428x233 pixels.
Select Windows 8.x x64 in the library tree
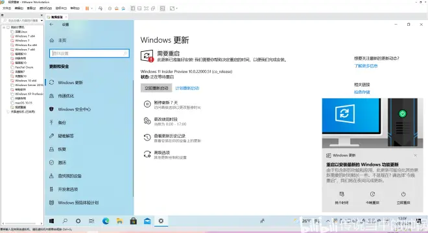point(26,45)
